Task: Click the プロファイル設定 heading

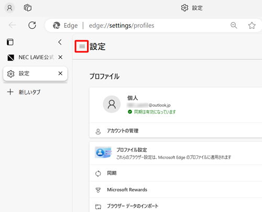Action: coord(132,150)
